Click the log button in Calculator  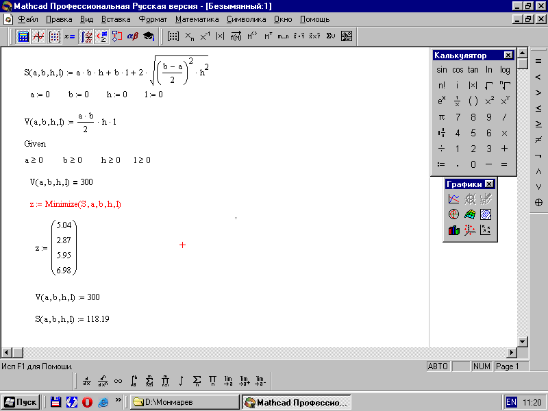click(x=505, y=70)
